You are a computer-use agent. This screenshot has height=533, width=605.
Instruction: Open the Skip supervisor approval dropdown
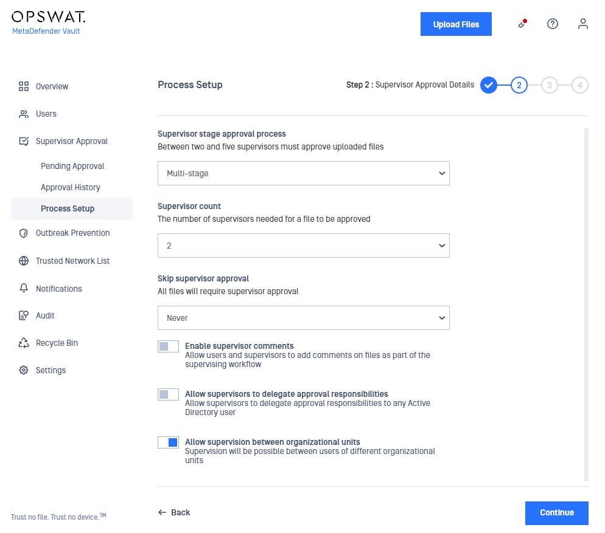click(304, 318)
